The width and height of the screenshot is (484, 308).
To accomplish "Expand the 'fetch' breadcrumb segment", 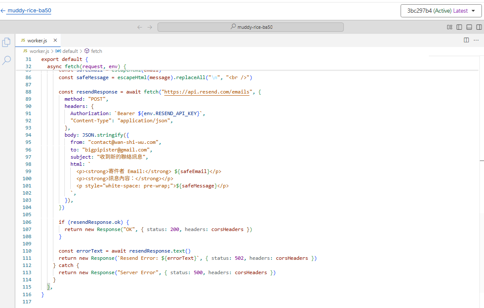I will (96, 51).
